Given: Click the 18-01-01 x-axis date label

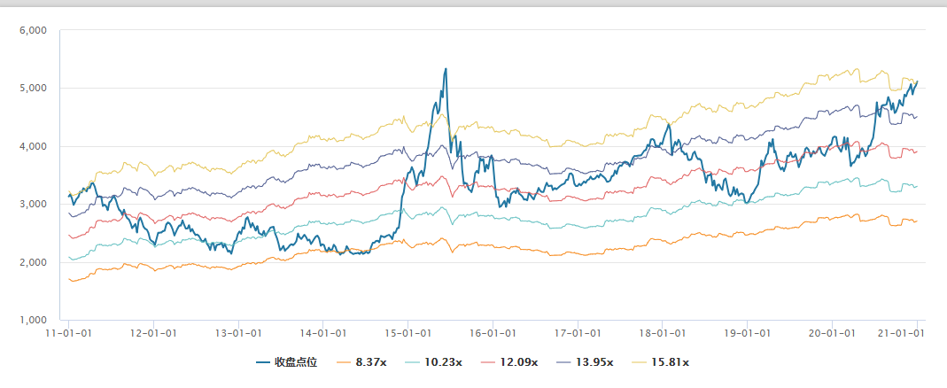Looking at the screenshot, I should pos(662,333).
